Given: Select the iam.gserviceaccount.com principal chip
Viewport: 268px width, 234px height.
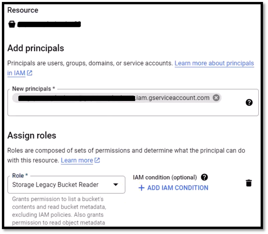Looking at the screenshot, I should (x=117, y=98).
